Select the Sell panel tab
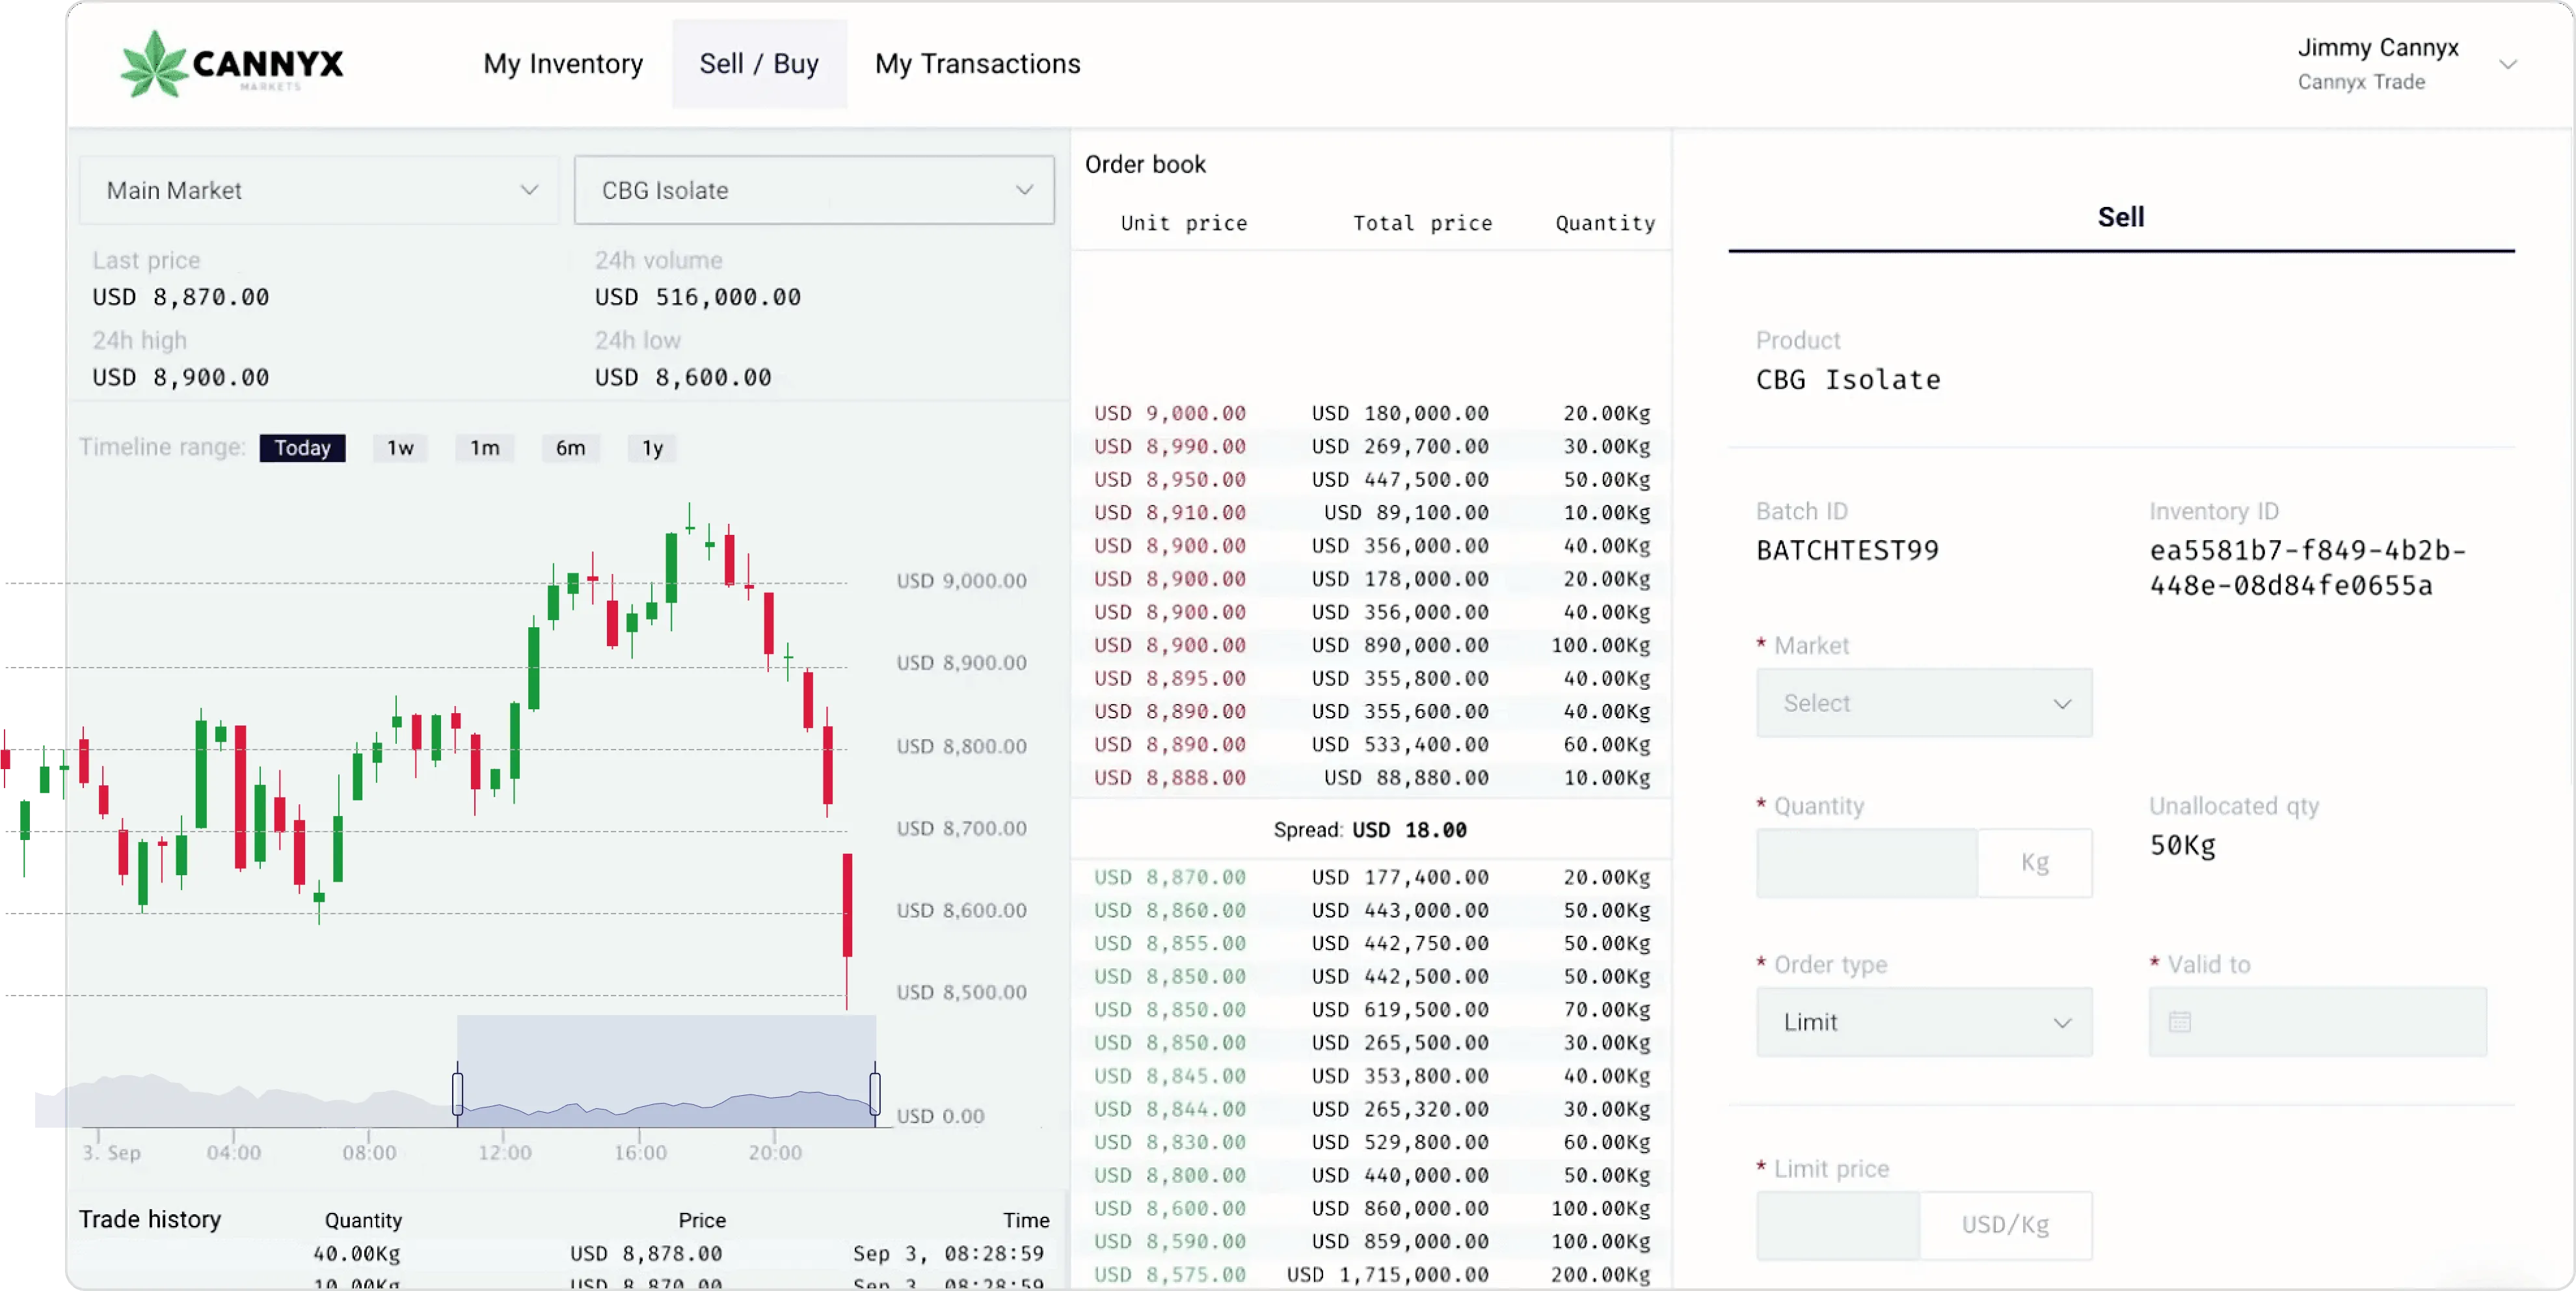The height and width of the screenshot is (1291, 2576). pyautogui.click(x=2120, y=217)
